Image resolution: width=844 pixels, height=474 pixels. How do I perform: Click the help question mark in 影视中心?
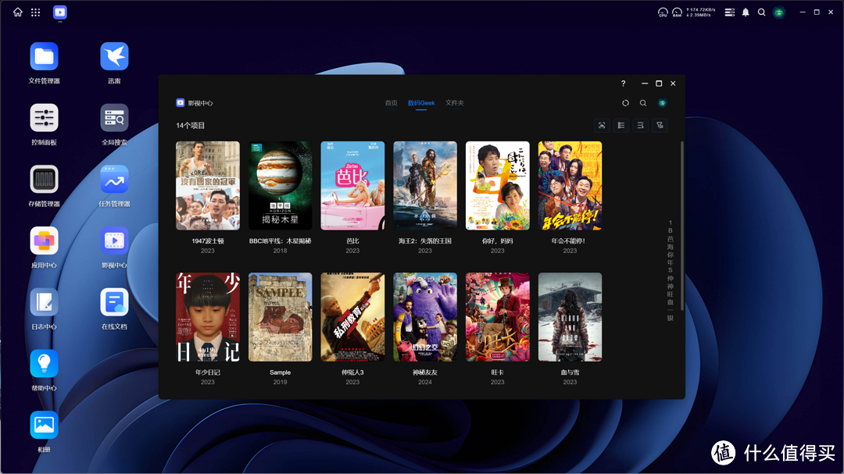click(624, 84)
